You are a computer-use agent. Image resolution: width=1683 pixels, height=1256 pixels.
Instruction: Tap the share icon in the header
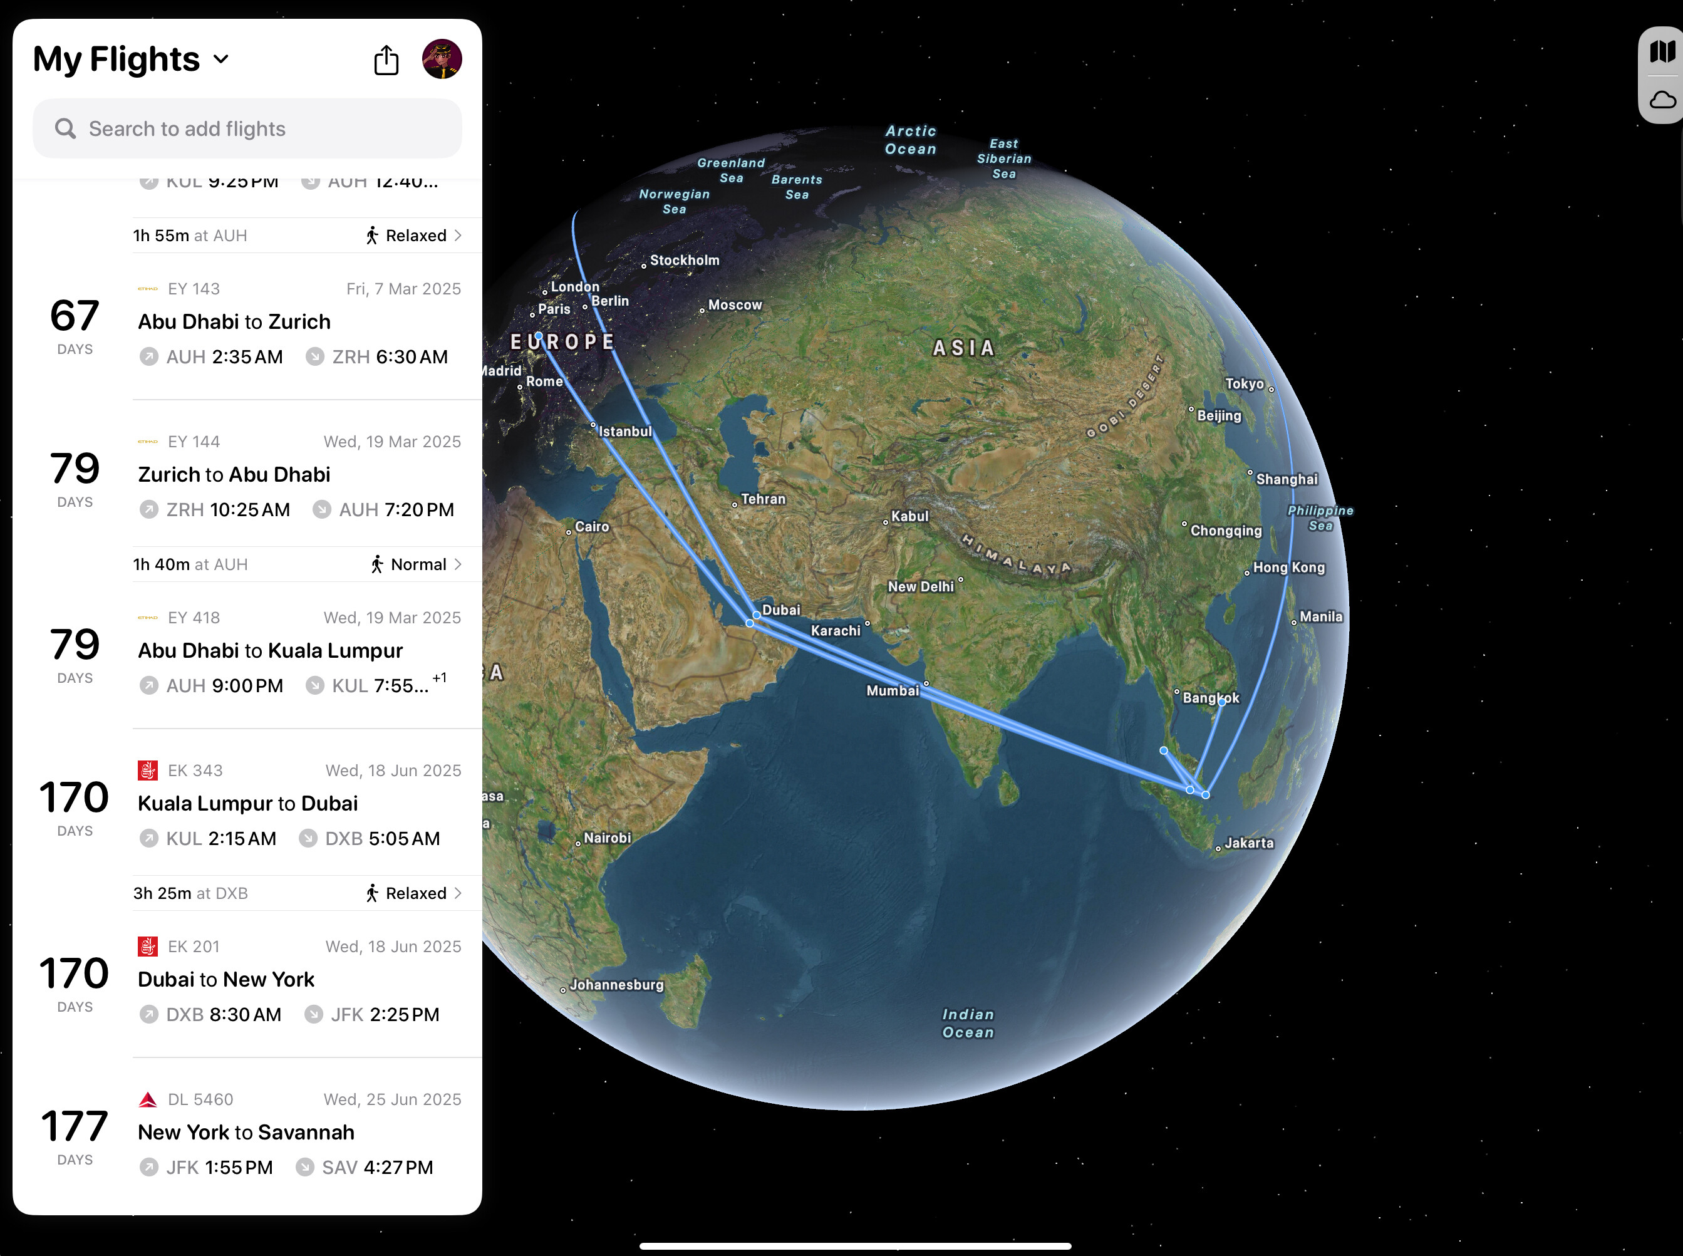tap(386, 60)
